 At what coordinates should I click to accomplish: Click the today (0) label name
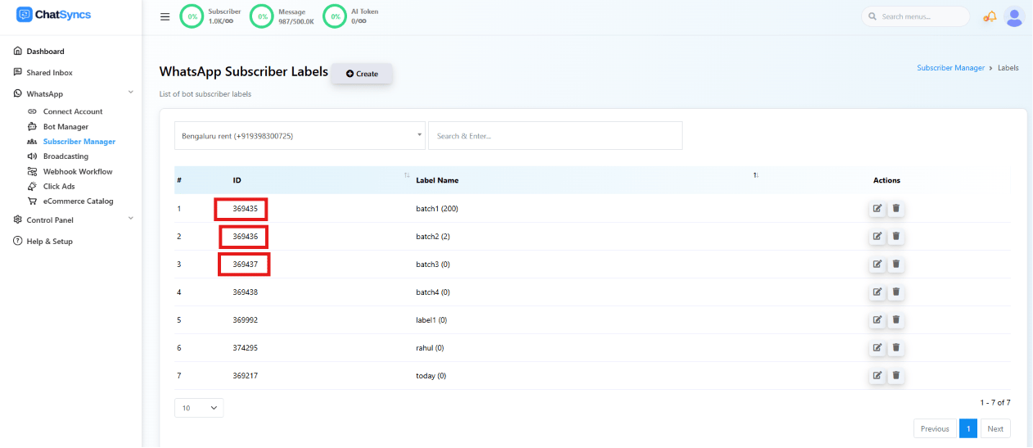[x=431, y=376]
